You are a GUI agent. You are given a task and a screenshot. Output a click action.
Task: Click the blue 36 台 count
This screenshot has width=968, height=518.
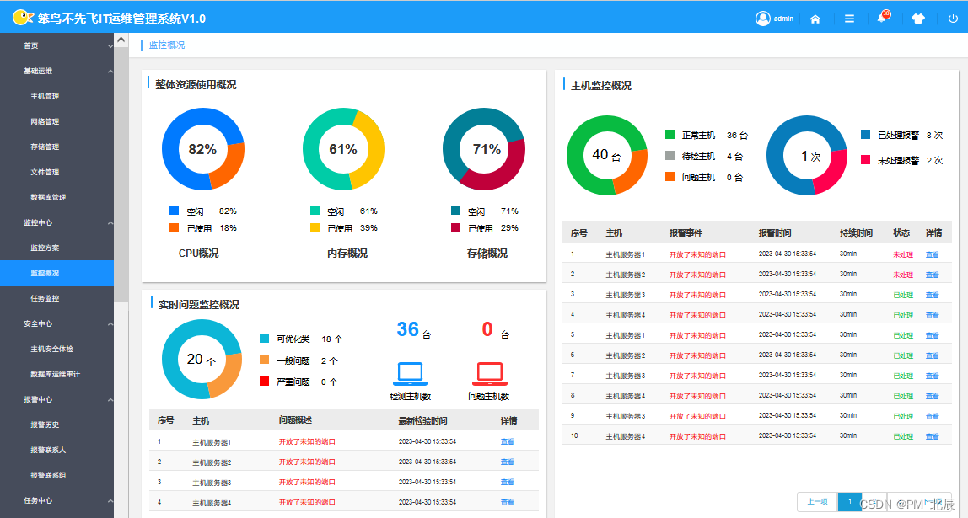pyautogui.click(x=414, y=330)
